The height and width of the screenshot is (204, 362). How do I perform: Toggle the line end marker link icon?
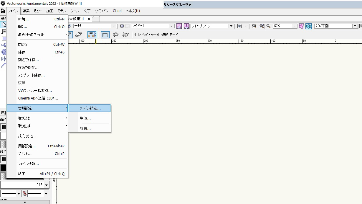click(25, 194)
